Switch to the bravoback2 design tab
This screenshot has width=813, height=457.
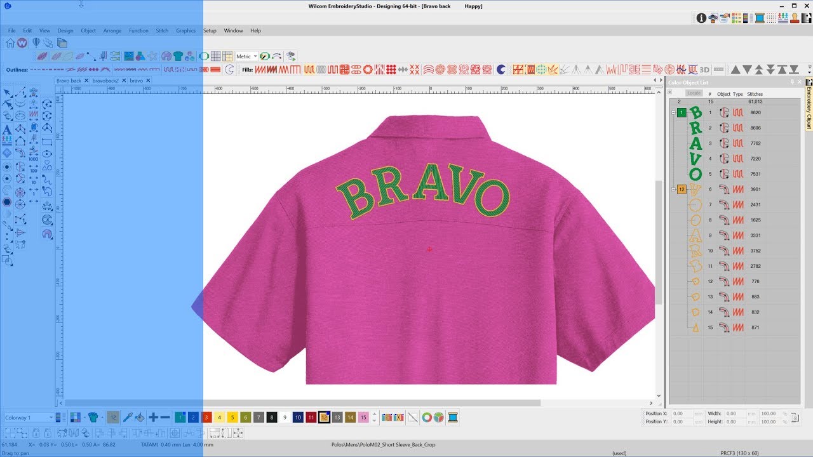point(105,81)
